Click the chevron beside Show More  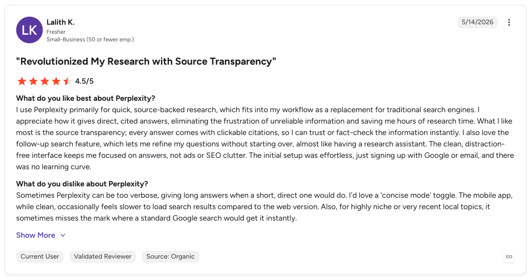pyautogui.click(x=63, y=235)
